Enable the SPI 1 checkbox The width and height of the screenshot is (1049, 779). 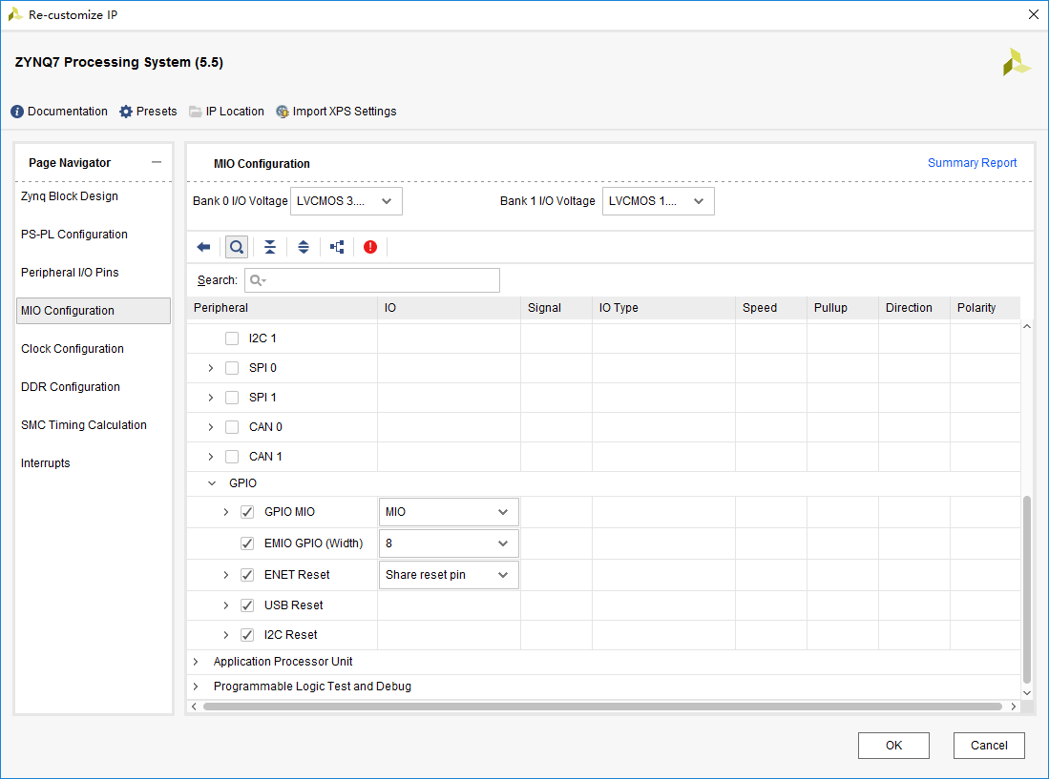[232, 398]
